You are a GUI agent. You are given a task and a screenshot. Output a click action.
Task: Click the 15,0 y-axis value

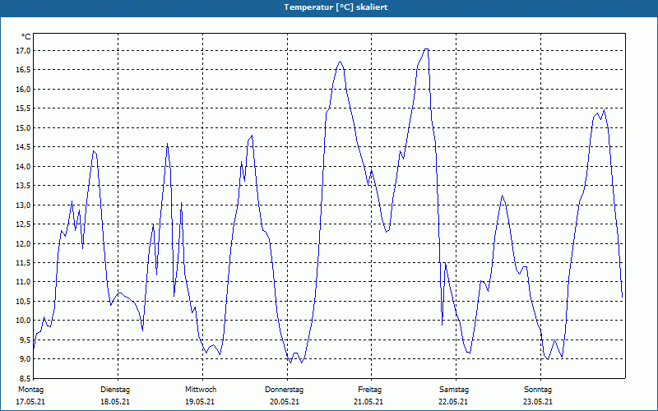[x=23, y=128]
